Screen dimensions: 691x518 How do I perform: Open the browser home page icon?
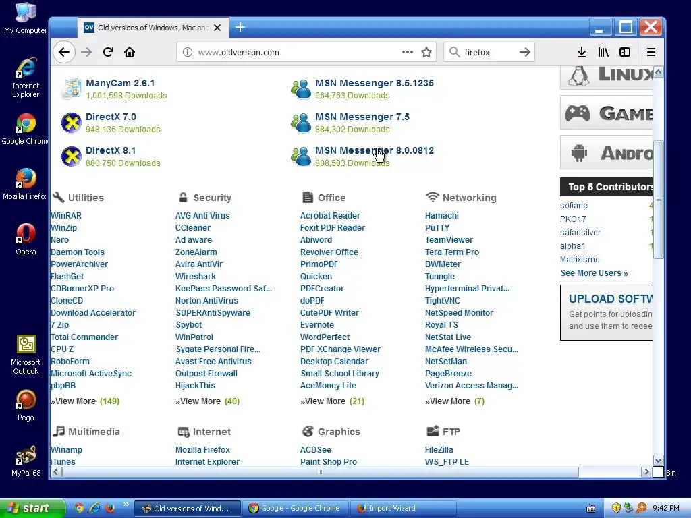130,52
